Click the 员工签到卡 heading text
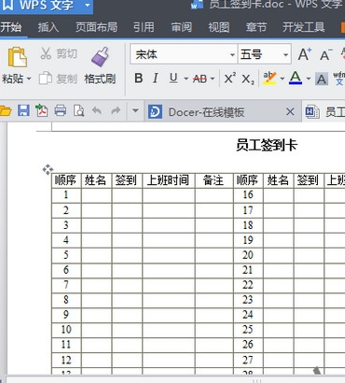Viewport: 345px width, 383px height. pyautogui.click(x=267, y=146)
